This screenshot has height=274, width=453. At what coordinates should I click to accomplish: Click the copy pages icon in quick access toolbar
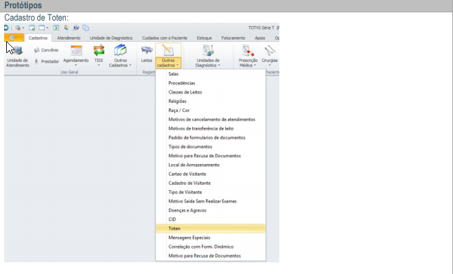pyautogui.click(x=86, y=27)
